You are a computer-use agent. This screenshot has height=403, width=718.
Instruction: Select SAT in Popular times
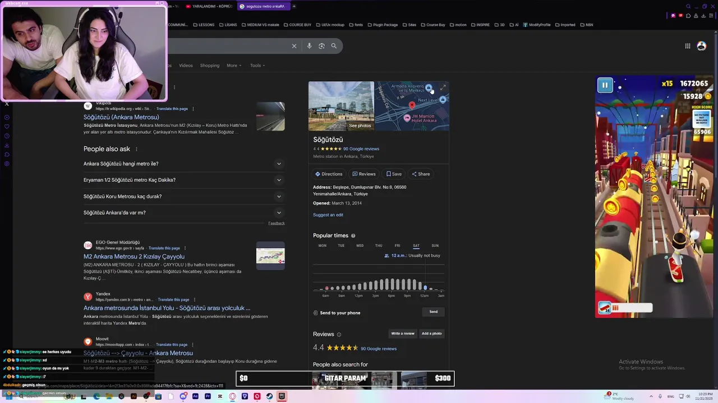tap(416, 246)
